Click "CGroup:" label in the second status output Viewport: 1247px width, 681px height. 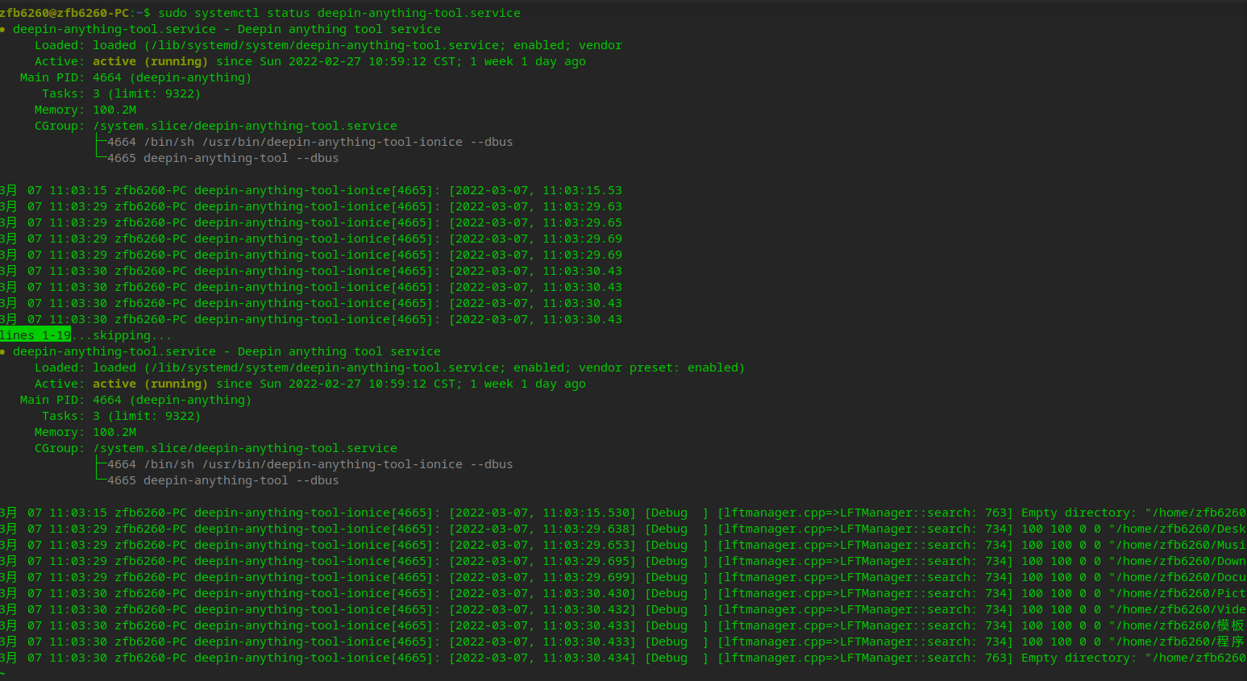[60, 448]
